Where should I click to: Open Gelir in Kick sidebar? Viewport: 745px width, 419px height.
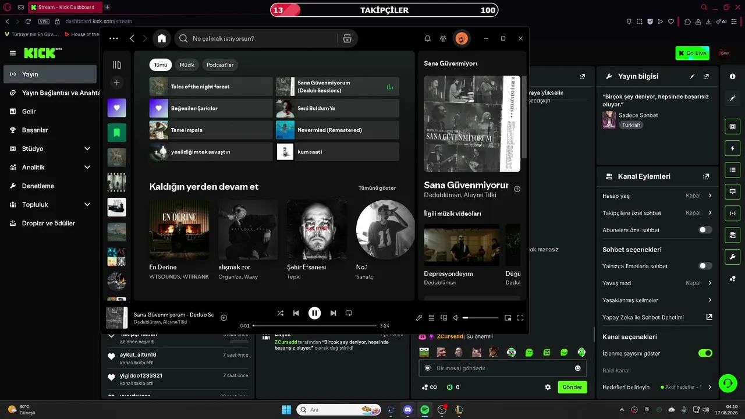(x=50, y=112)
